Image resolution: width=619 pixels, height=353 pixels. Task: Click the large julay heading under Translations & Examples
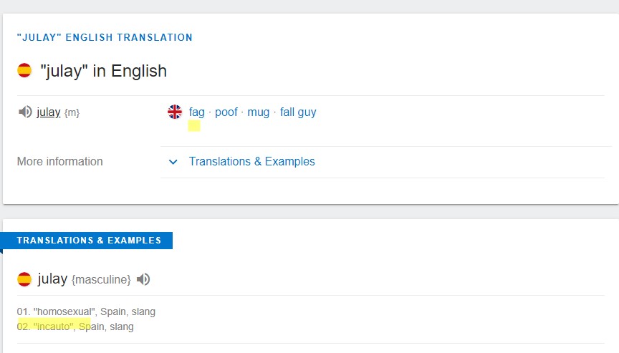click(x=52, y=279)
